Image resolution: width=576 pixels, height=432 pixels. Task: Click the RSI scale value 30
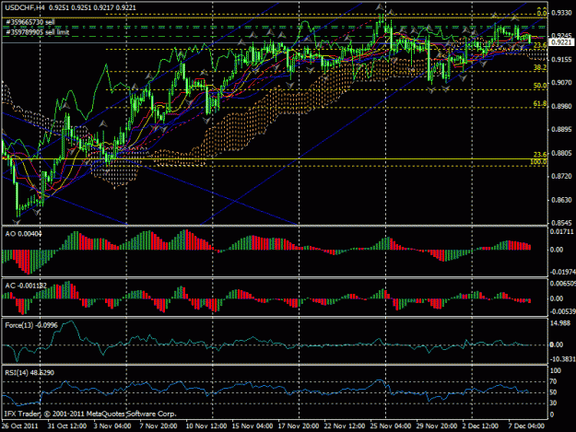[x=553, y=403]
